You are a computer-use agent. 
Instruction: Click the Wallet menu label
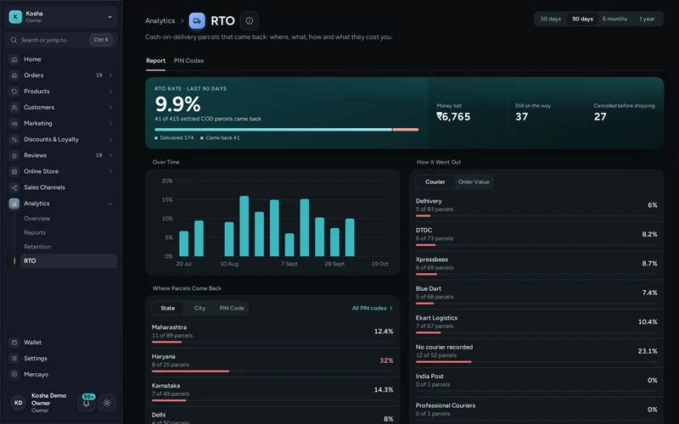[32, 343]
